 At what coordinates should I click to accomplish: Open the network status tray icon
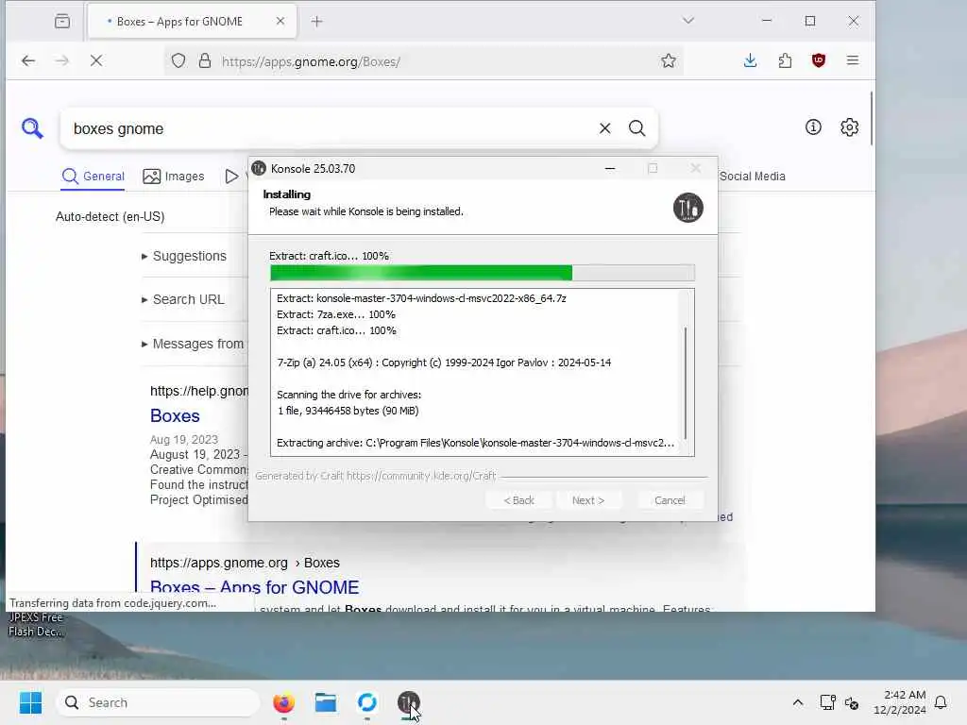[x=827, y=702]
